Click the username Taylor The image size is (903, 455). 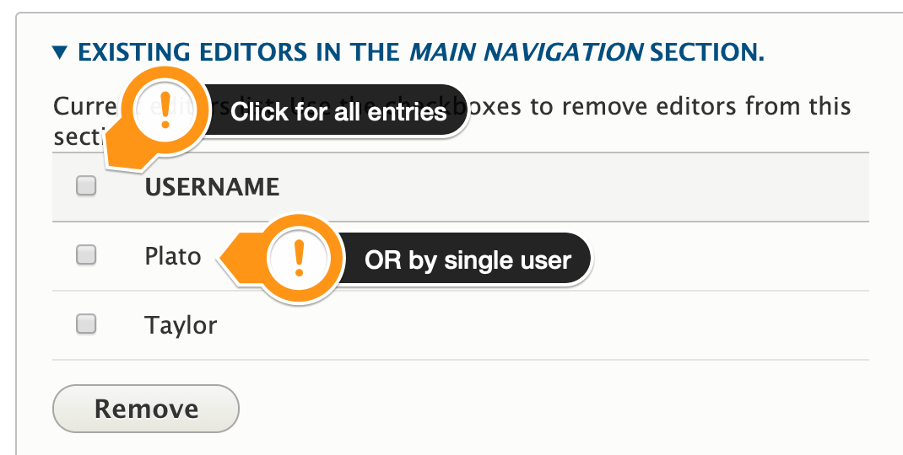[x=181, y=324]
